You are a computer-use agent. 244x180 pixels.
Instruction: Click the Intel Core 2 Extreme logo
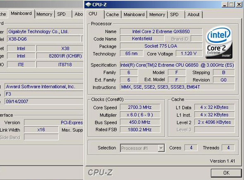pos(219,43)
